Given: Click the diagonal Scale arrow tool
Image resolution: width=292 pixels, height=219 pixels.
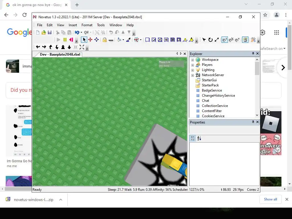Looking at the screenshot, I should (x=217, y=40).
